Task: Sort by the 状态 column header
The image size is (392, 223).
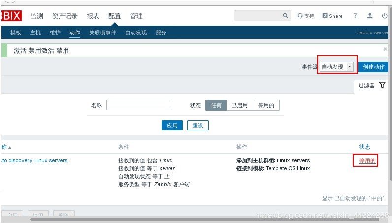Action: click(x=364, y=147)
